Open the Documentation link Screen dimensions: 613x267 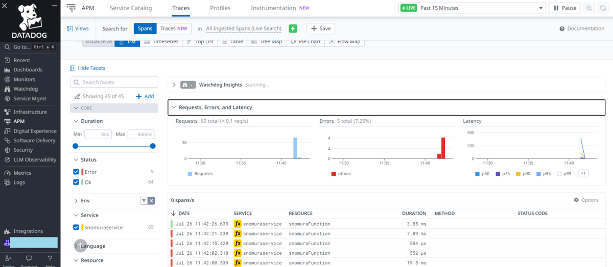[582, 29]
